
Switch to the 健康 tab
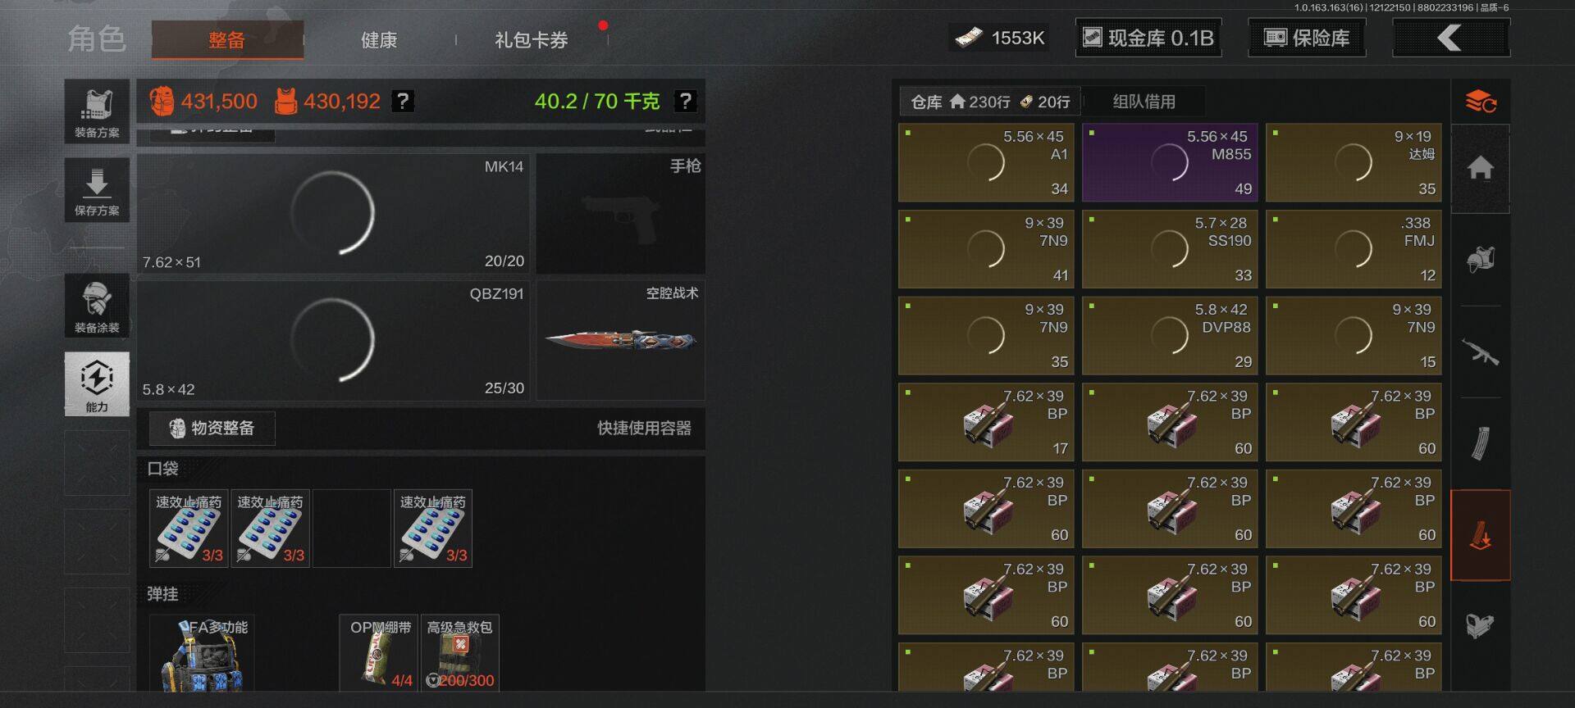[x=379, y=39]
